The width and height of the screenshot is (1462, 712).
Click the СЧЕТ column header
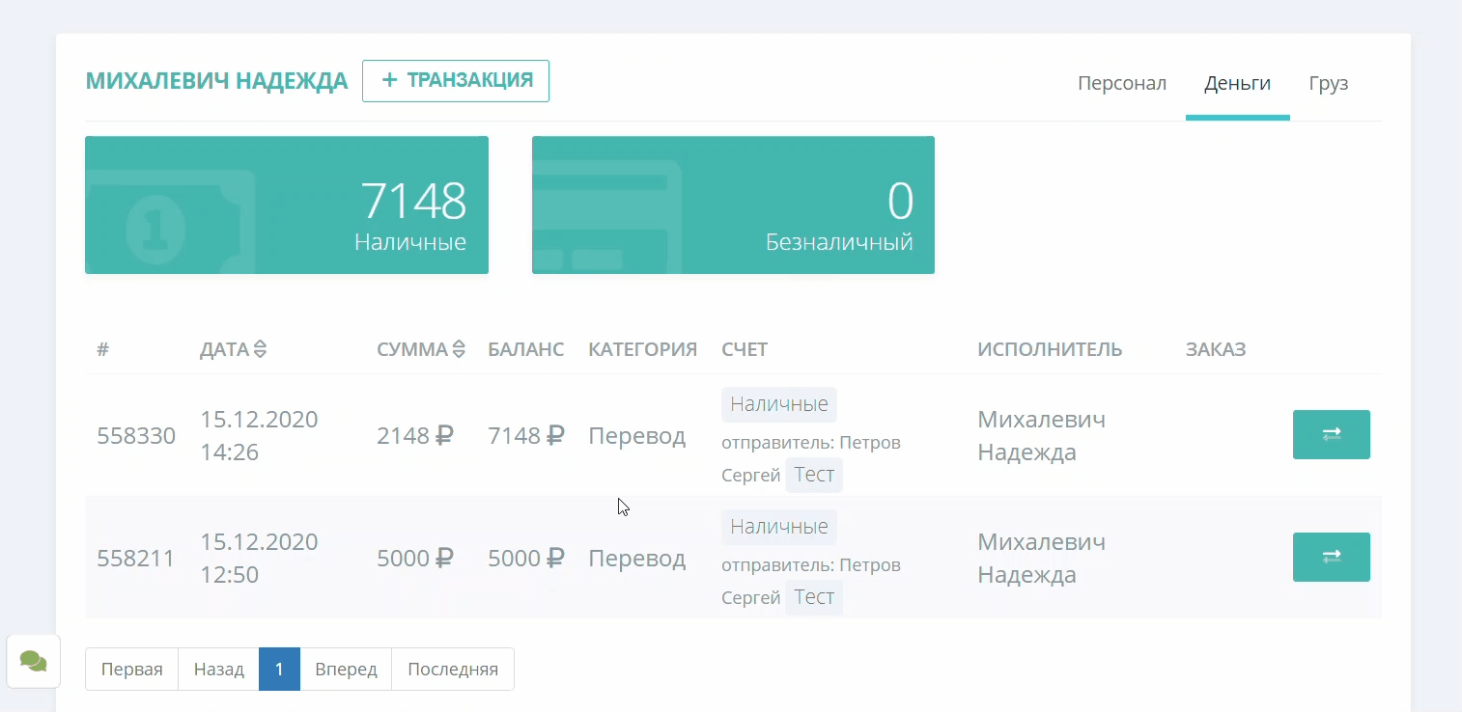pyautogui.click(x=745, y=349)
